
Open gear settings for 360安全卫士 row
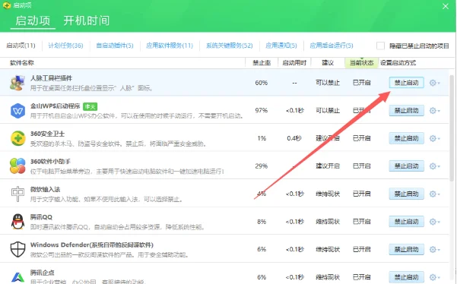434,138
